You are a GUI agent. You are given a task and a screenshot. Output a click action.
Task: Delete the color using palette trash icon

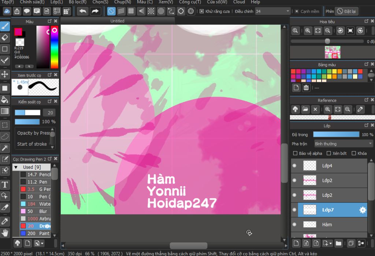[306, 88]
